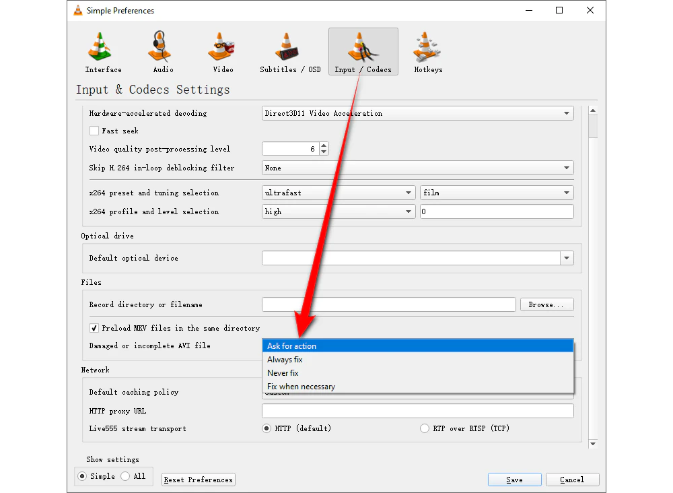The image size is (673, 493).
Task: Select Ask for action option
Action: tap(418, 346)
